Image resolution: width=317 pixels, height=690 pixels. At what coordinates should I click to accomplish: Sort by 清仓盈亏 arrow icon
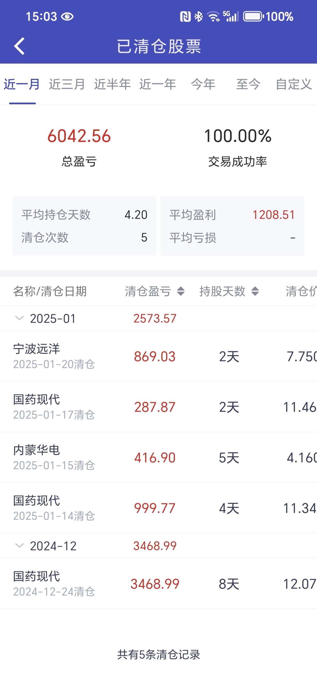[x=181, y=291]
